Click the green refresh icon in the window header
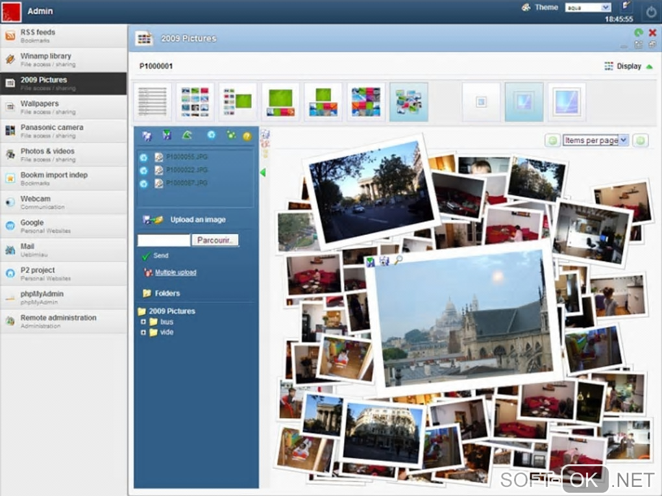The height and width of the screenshot is (496, 662). click(639, 32)
